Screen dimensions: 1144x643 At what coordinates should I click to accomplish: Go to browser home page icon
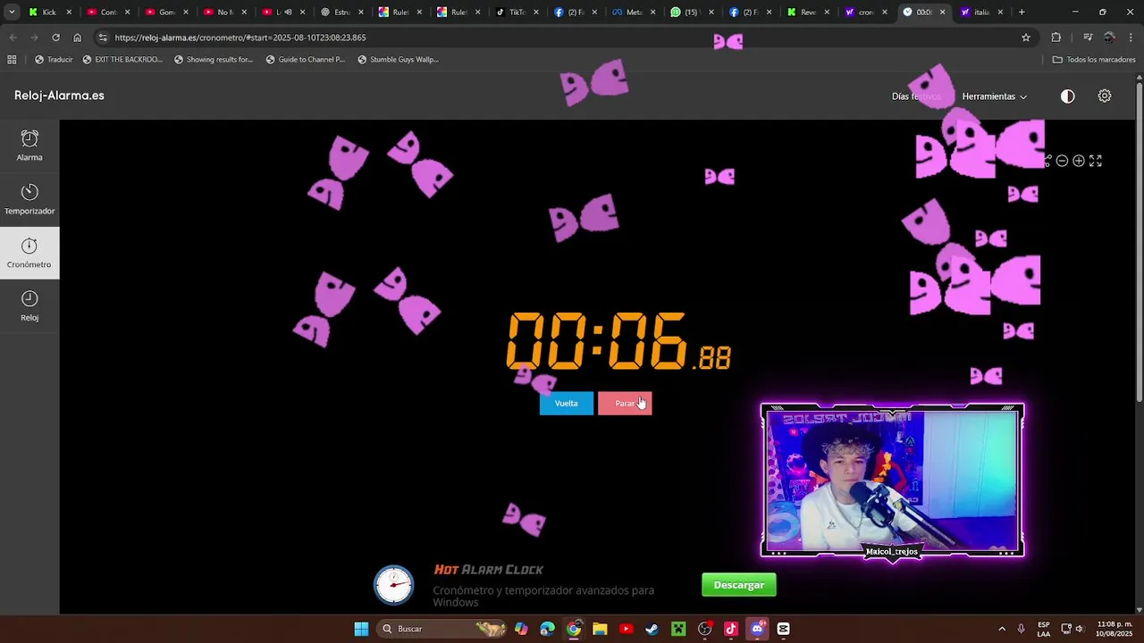[x=78, y=38]
